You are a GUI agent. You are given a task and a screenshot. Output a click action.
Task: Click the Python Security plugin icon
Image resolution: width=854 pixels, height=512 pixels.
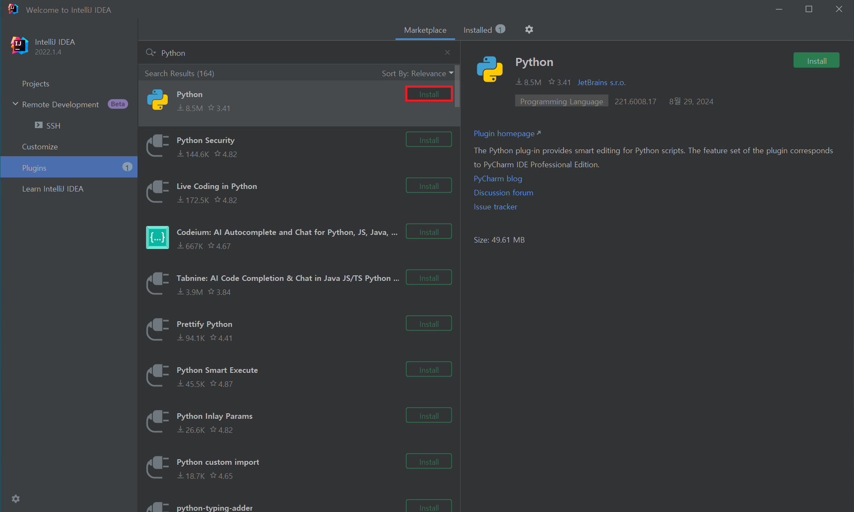click(x=158, y=146)
